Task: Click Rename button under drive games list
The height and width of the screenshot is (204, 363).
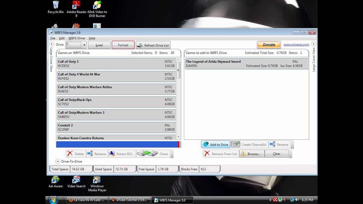Action: [x=97, y=154]
